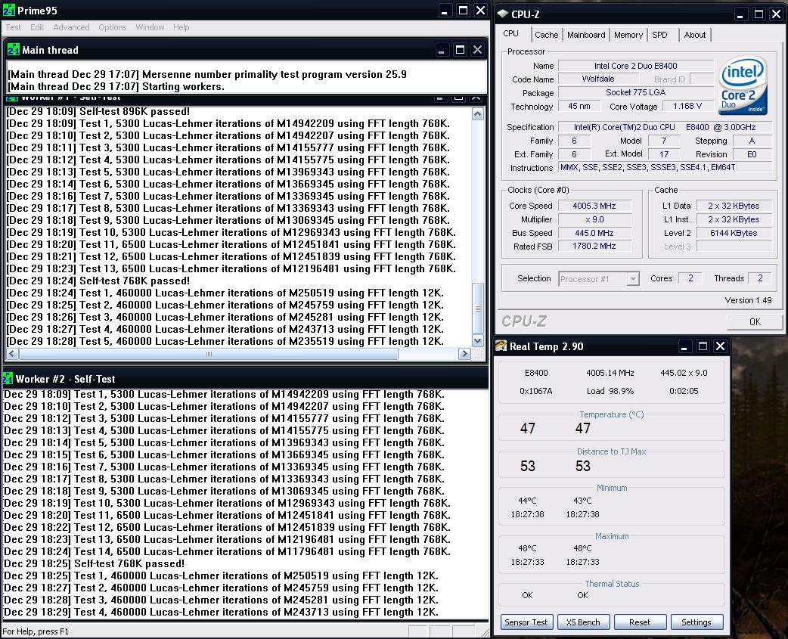Click the Worker #1 horizontal scrollbar thumb

click(x=209, y=354)
